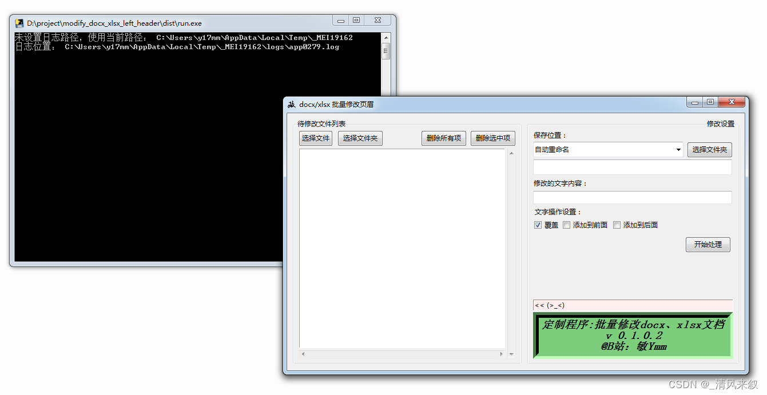Click the 选择文件 button
This screenshot has height=395, width=767.
point(316,138)
